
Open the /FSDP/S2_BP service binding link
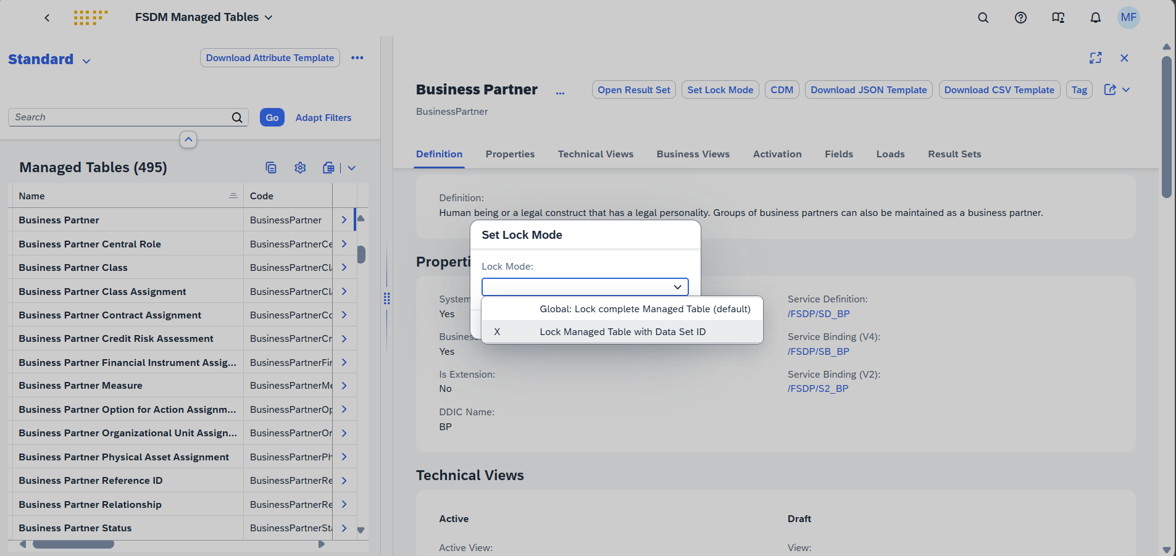coord(818,388)
